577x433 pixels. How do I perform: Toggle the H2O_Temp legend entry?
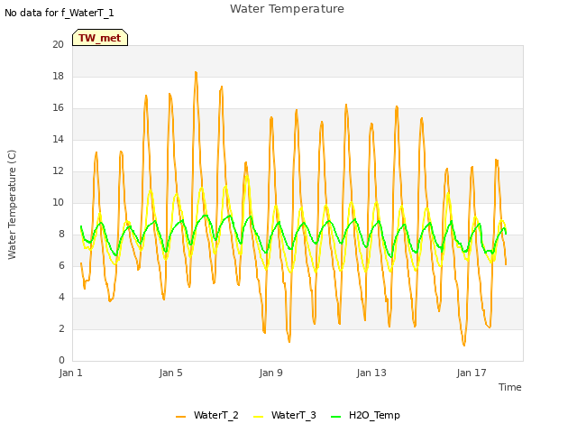365,415
